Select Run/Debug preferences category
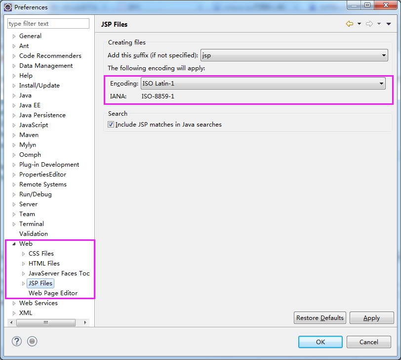Screen dimensions: 401x360 click(35, 194)
